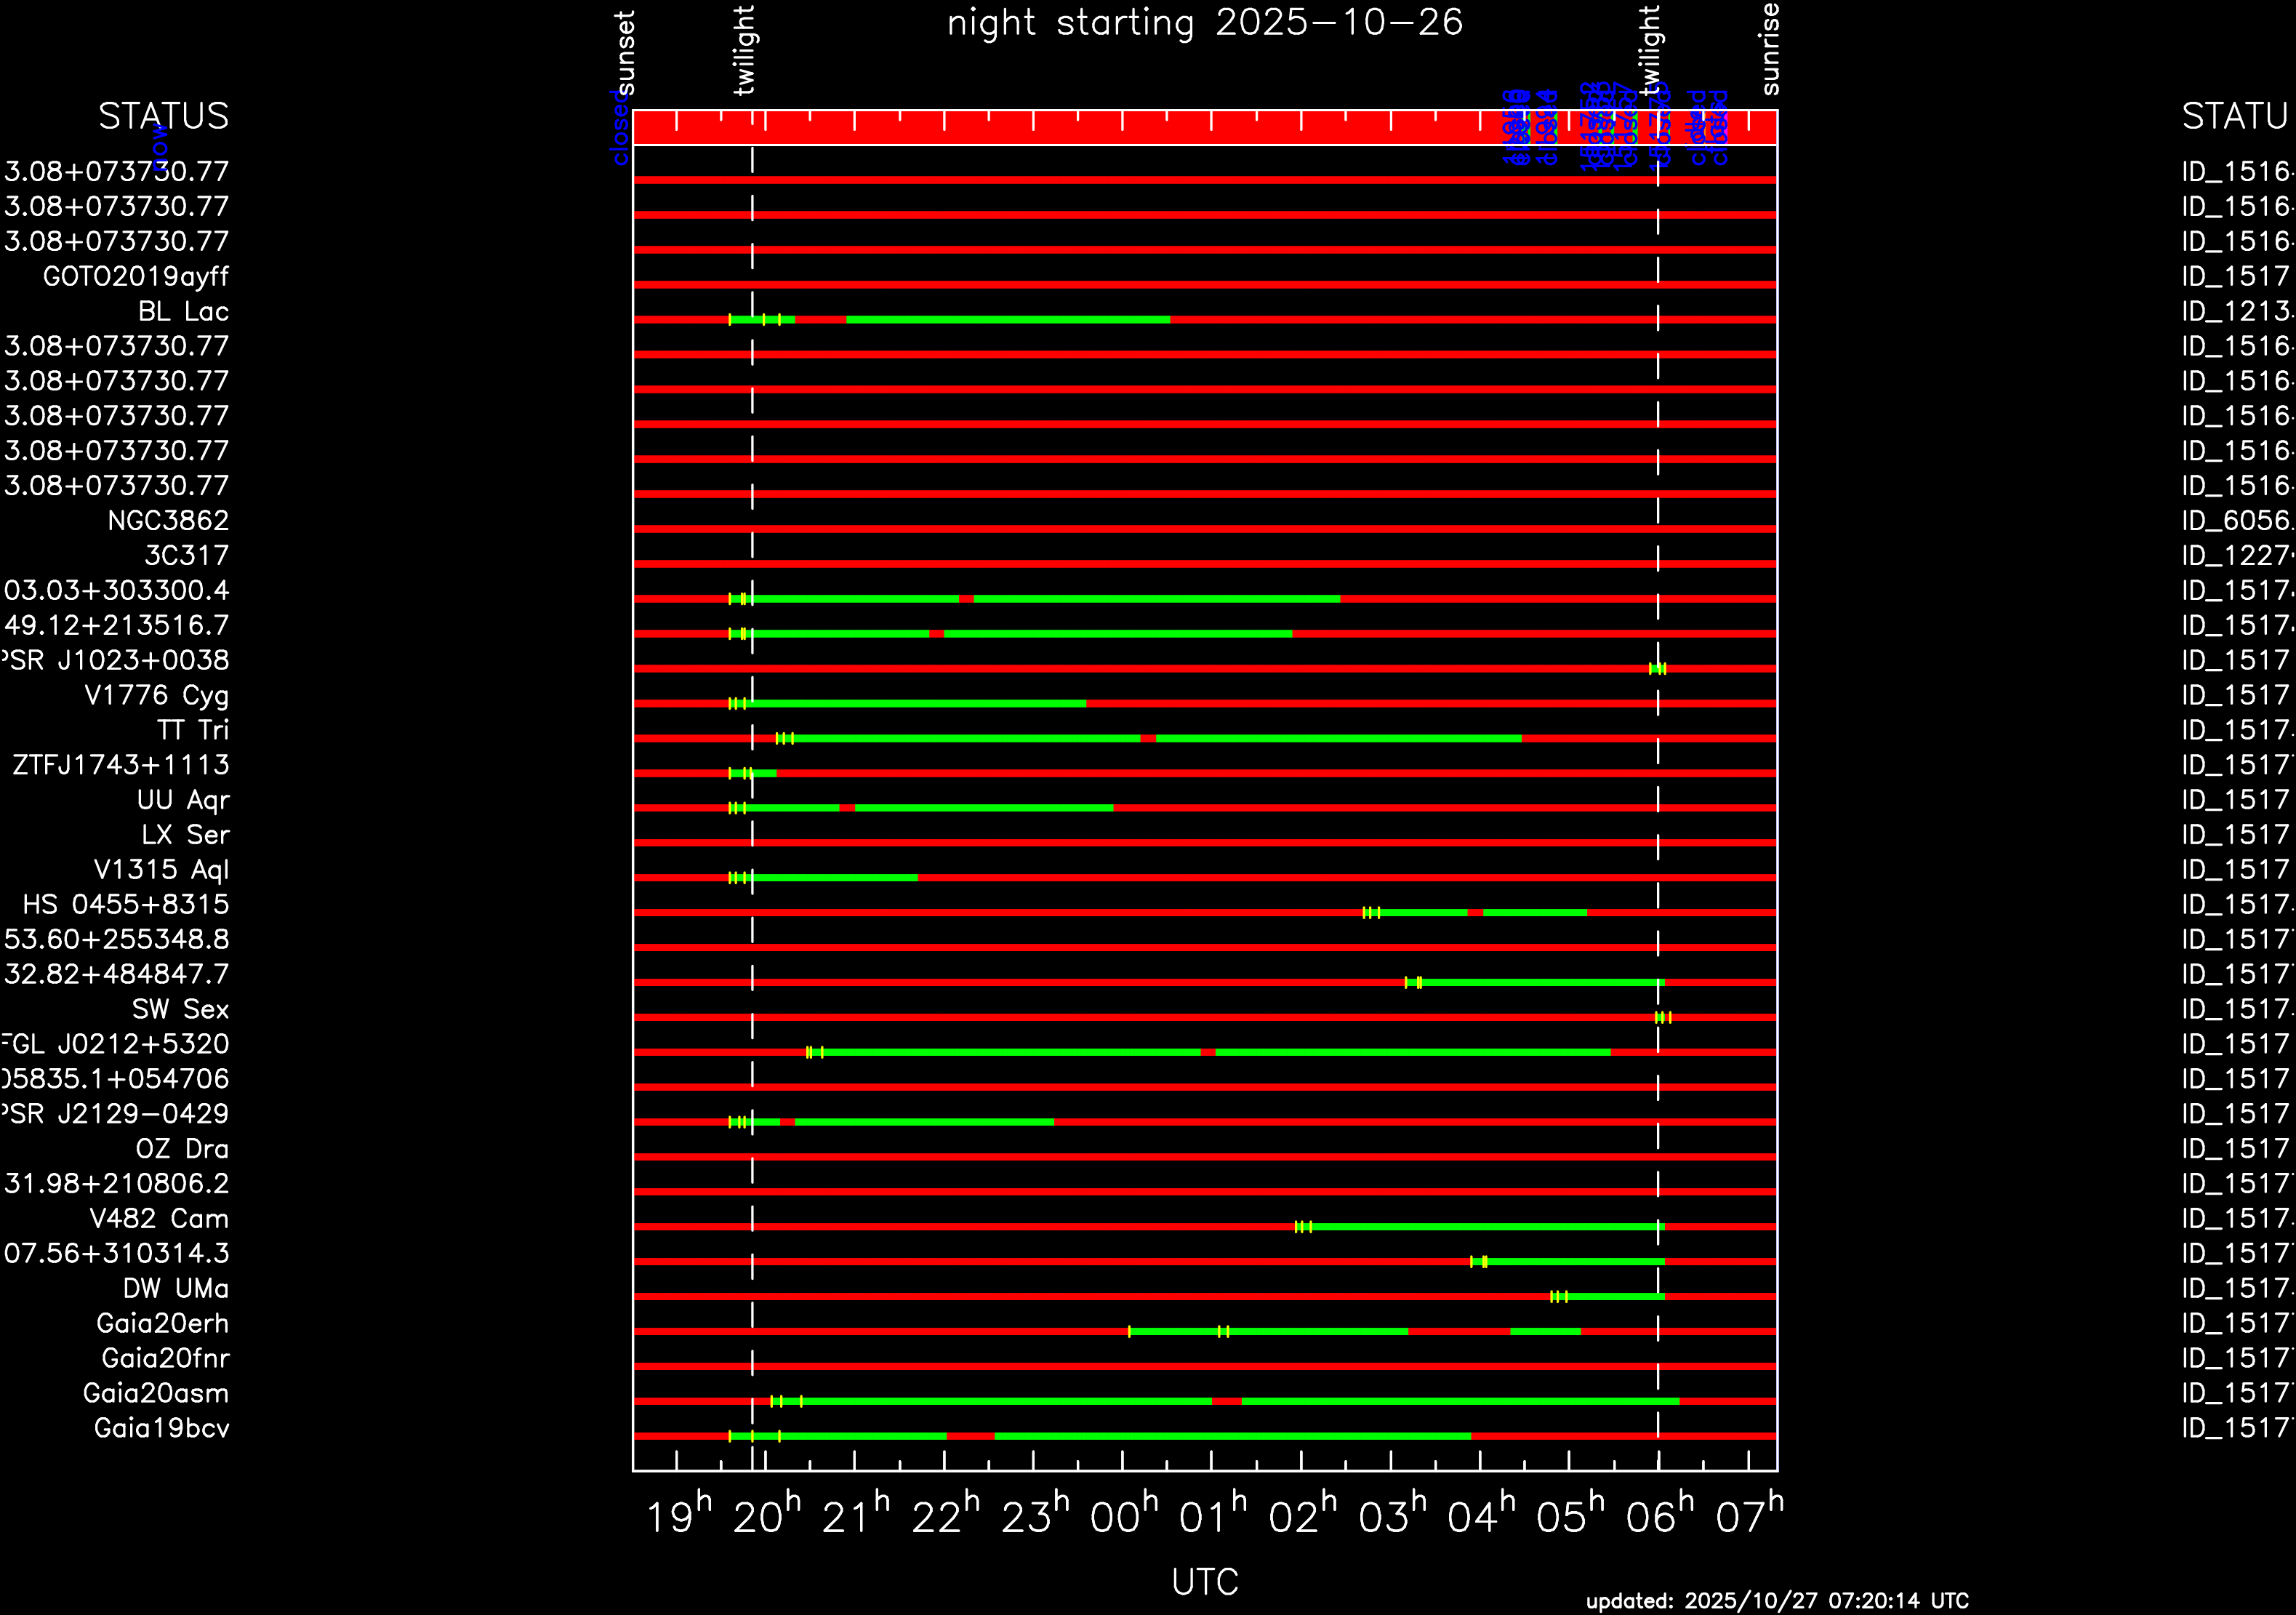
Task: Click the red dome status bar at top
Action: [x=1100, y=128]
